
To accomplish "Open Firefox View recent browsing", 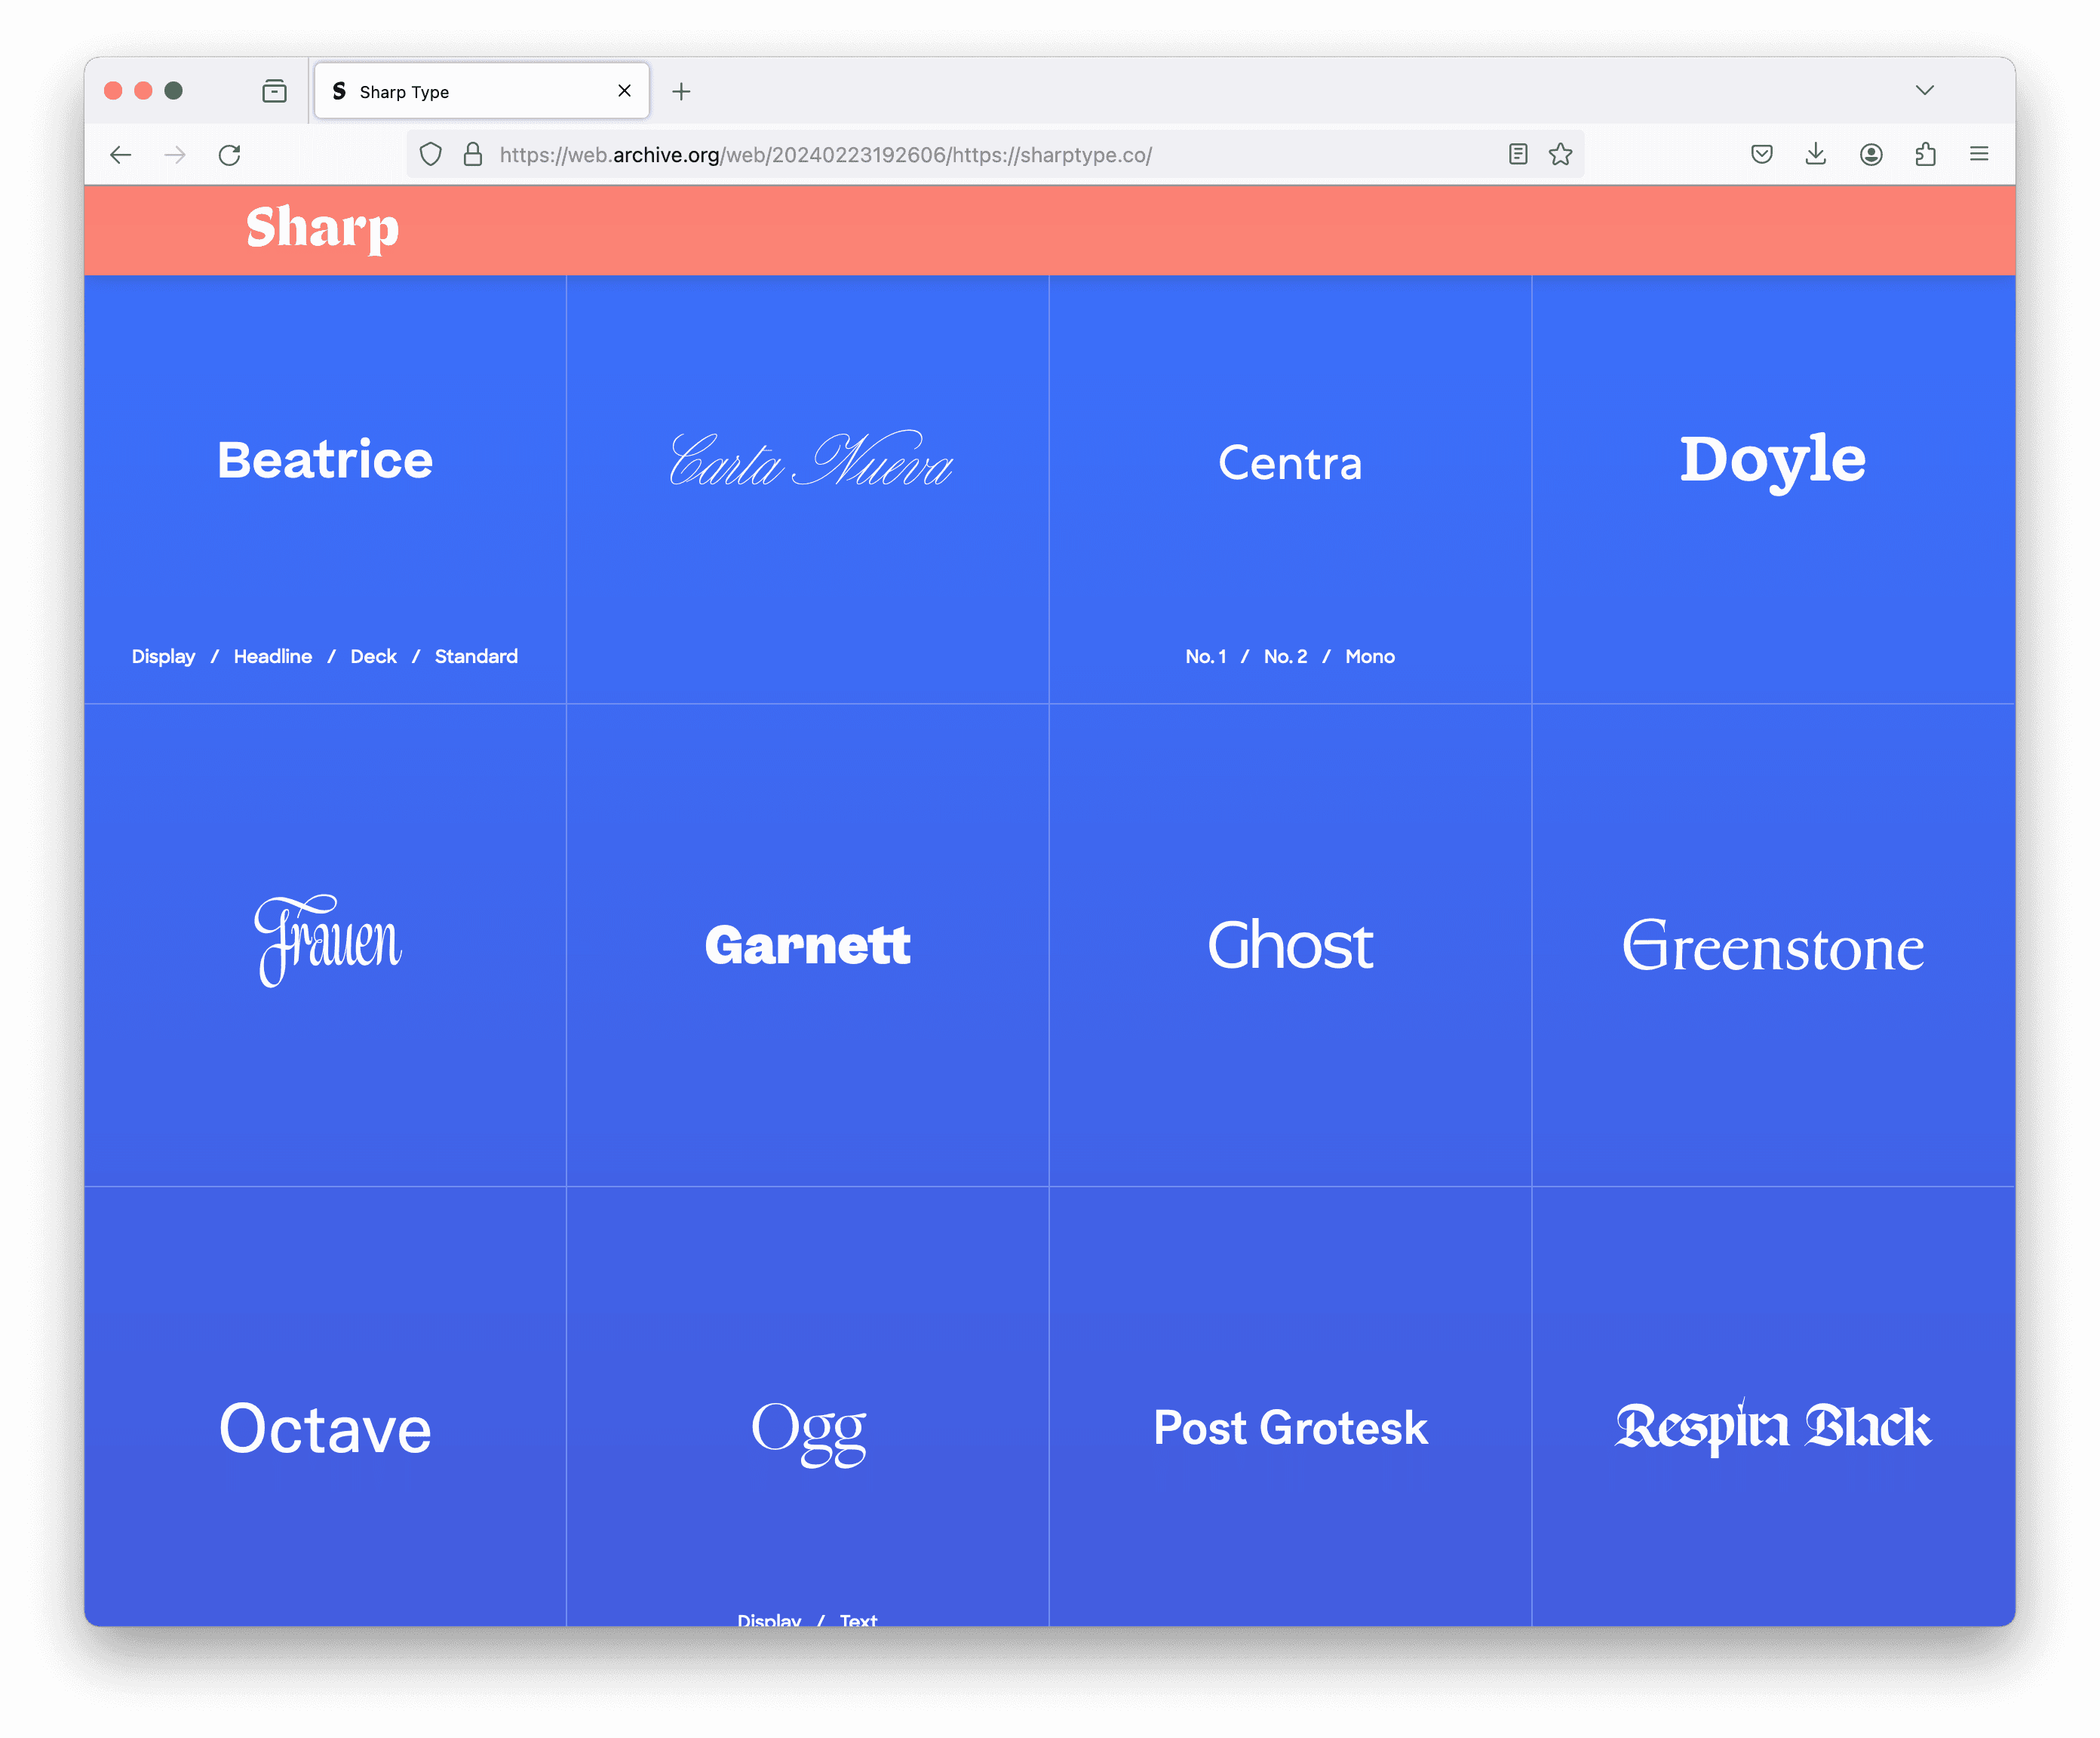I will tap(274, 91).
